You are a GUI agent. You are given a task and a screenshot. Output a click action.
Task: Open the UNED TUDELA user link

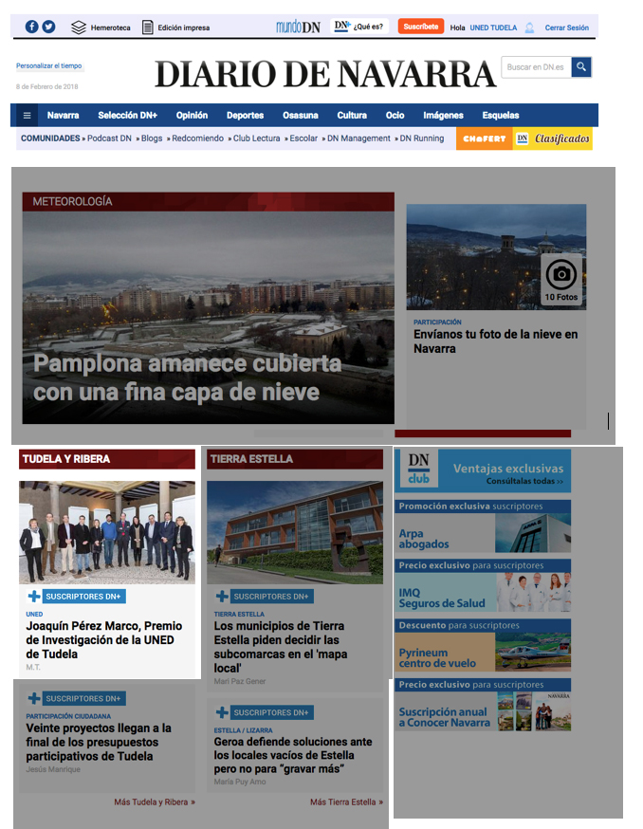493,28
